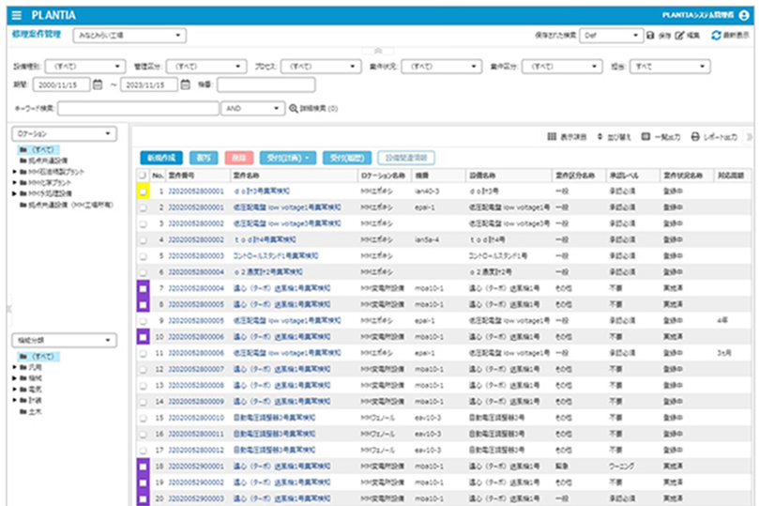The width and height of the screenshot is (759, 506).
Task: Toggle the purple checkbox of row 18
Action: click(x=143, y=467)
